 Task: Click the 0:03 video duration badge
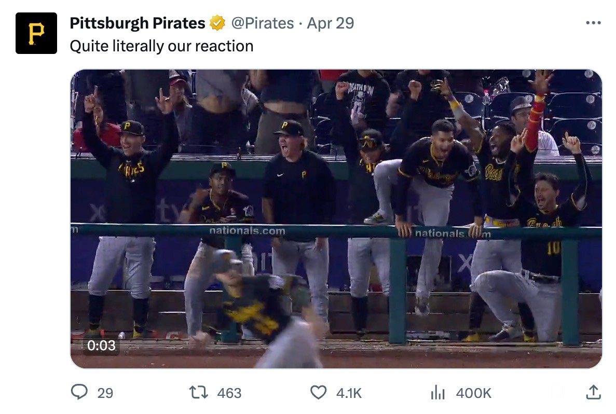click(x=101, y=345)
